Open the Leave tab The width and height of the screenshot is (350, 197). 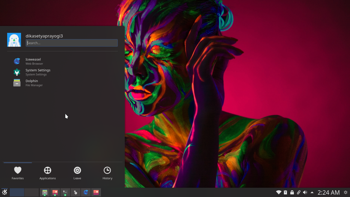77,173
